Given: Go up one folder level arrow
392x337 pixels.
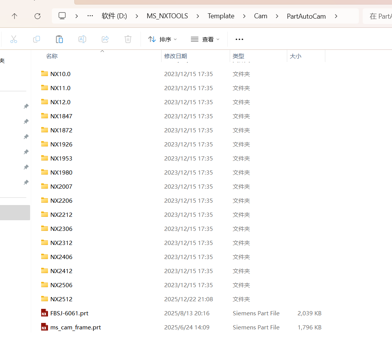Looking at the screenshot, I should click(14, 16).
